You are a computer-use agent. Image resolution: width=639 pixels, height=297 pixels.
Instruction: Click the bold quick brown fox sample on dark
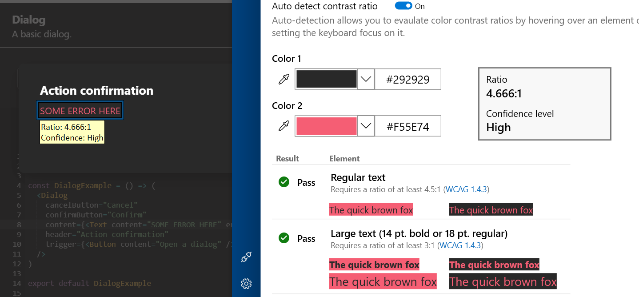(494, 265)
